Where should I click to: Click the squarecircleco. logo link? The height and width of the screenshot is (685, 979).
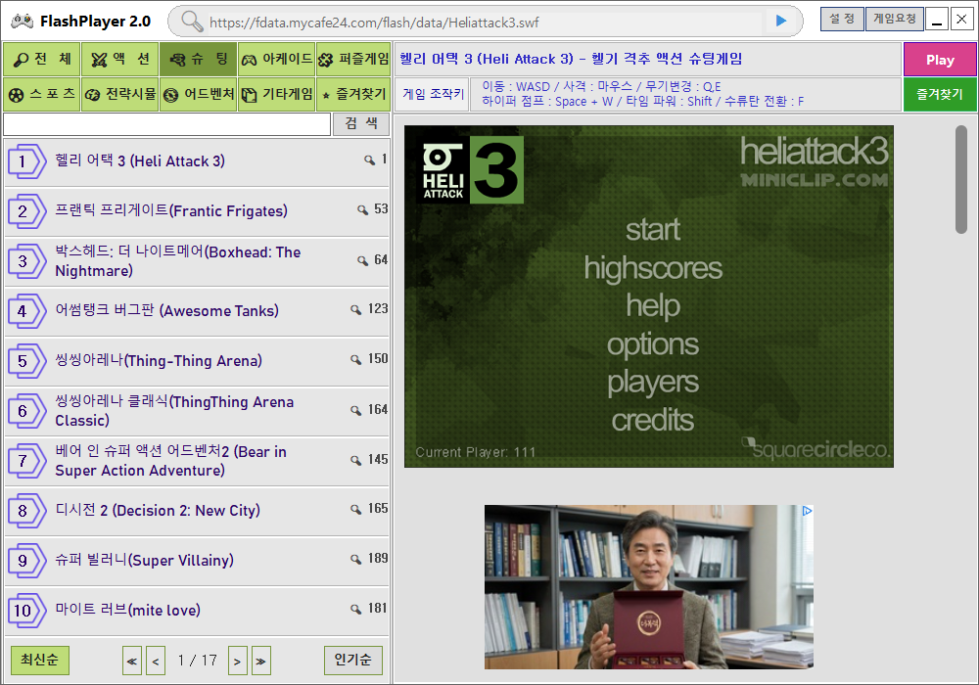[816, 448]
